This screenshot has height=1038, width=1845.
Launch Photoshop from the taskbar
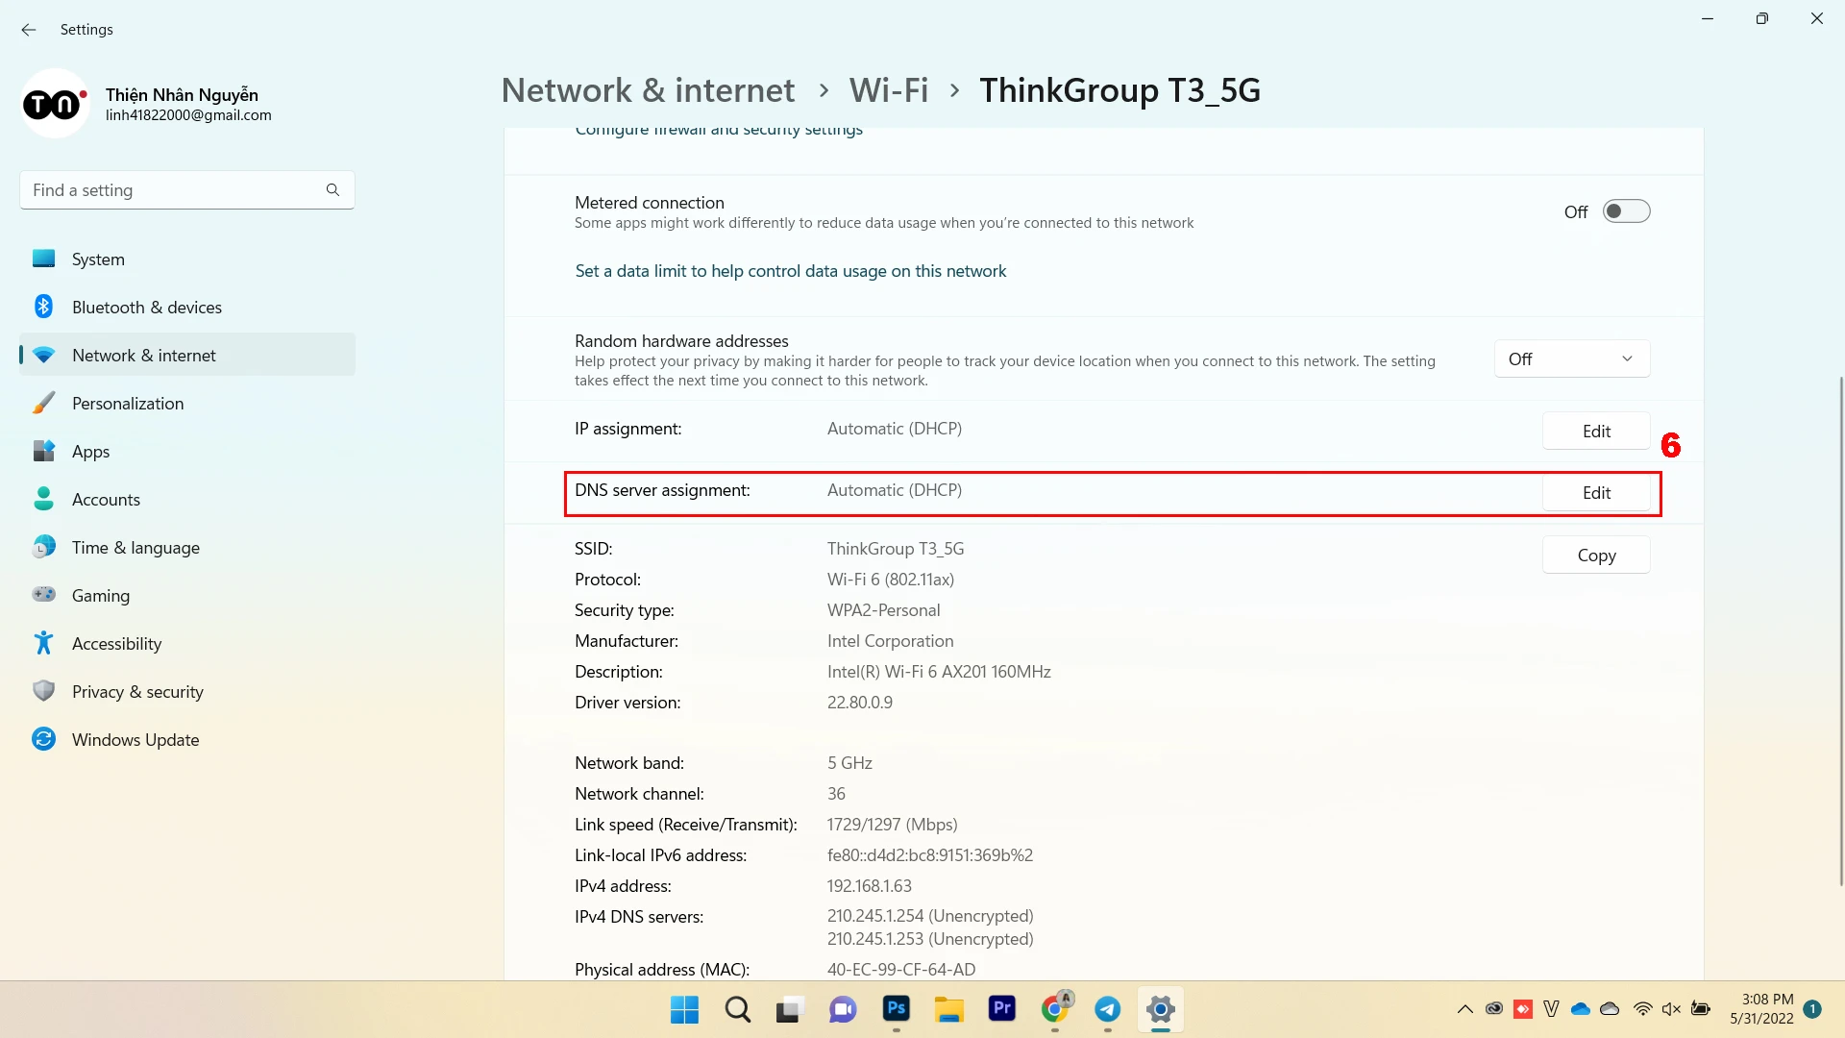point(897,1009)
